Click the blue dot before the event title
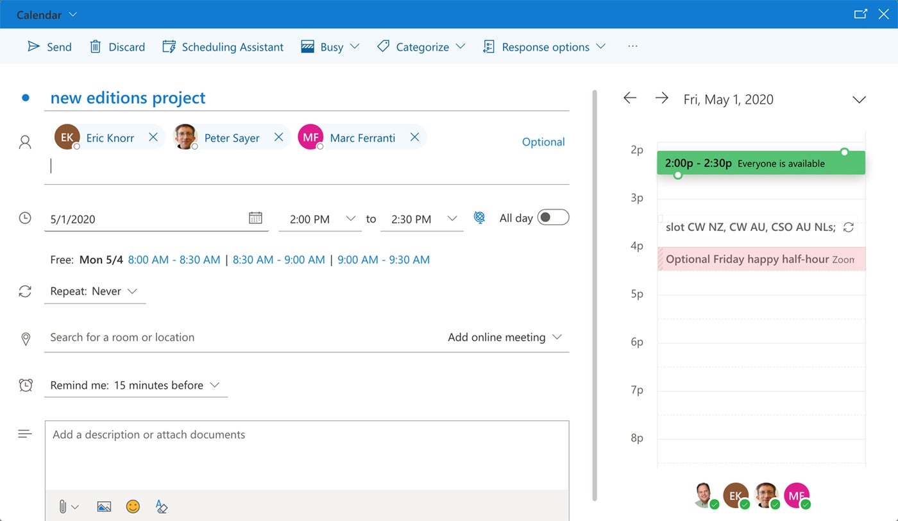Screen dimensions: 898x521 click(26, 98)
